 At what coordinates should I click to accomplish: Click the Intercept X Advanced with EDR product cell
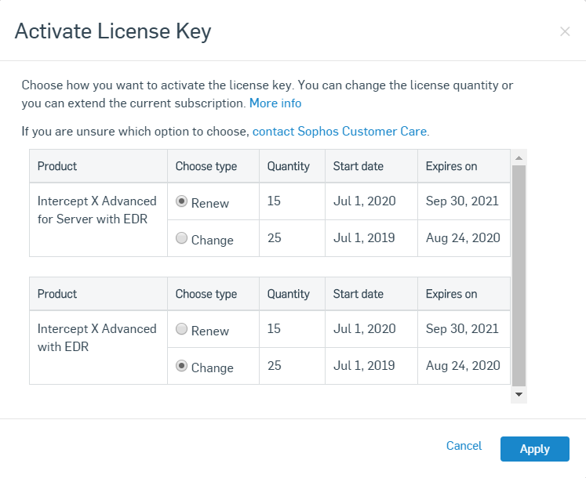pos(98,347)
